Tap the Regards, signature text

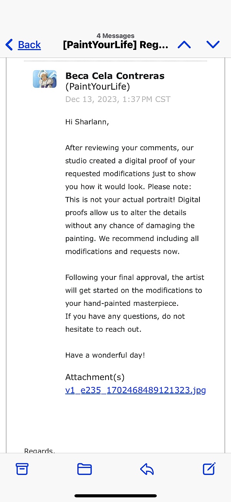[40, 450]
